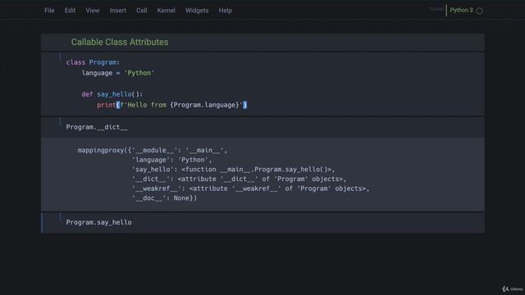Open the Help menu
525x295 pixels.
[x=226, y=11]
